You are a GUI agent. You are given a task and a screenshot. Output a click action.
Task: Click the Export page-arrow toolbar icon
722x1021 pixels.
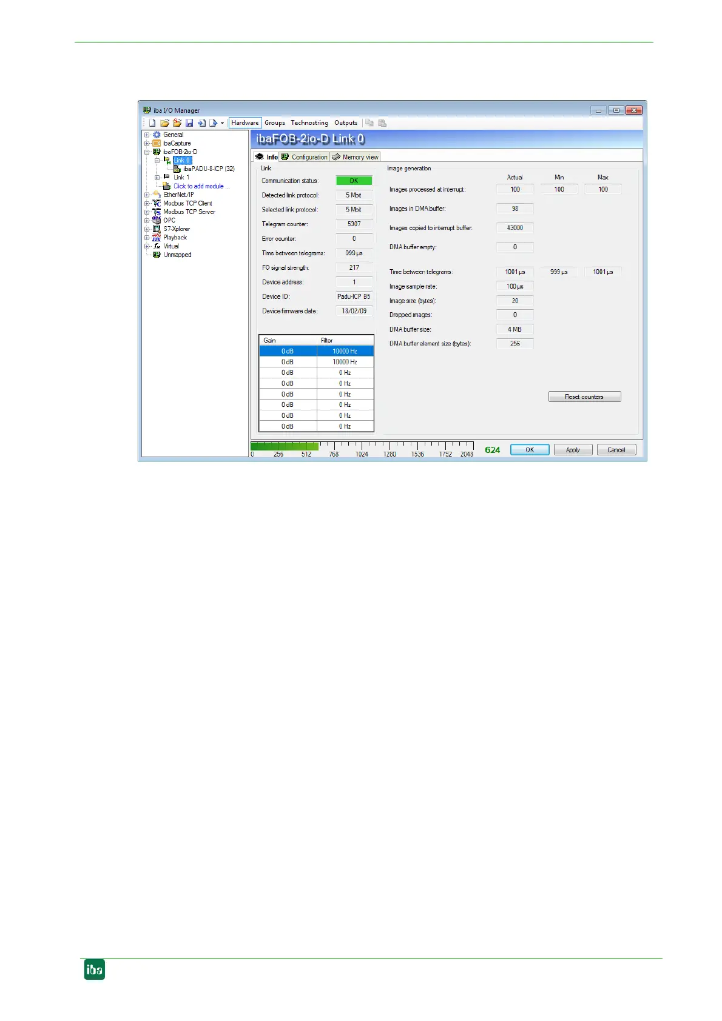213,123
